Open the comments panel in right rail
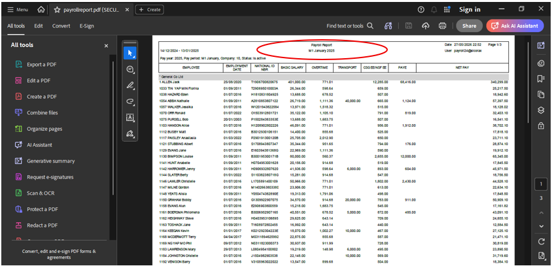Viewport: 552px width, 266px height. point(541,63)
